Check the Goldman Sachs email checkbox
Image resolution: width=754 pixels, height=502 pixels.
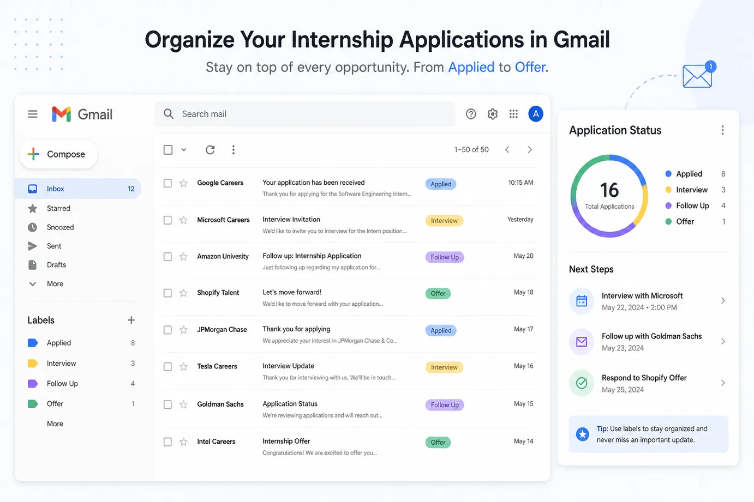(167, 404)
